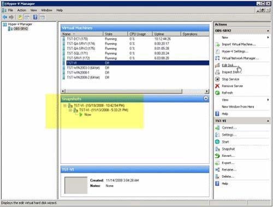Click the Import Virtual Machine icon
This screenshot has height=207, width=273.
pos(217,44)
